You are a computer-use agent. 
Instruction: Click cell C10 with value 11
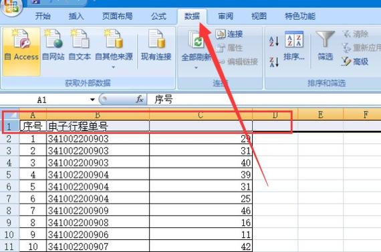point(201,234)
